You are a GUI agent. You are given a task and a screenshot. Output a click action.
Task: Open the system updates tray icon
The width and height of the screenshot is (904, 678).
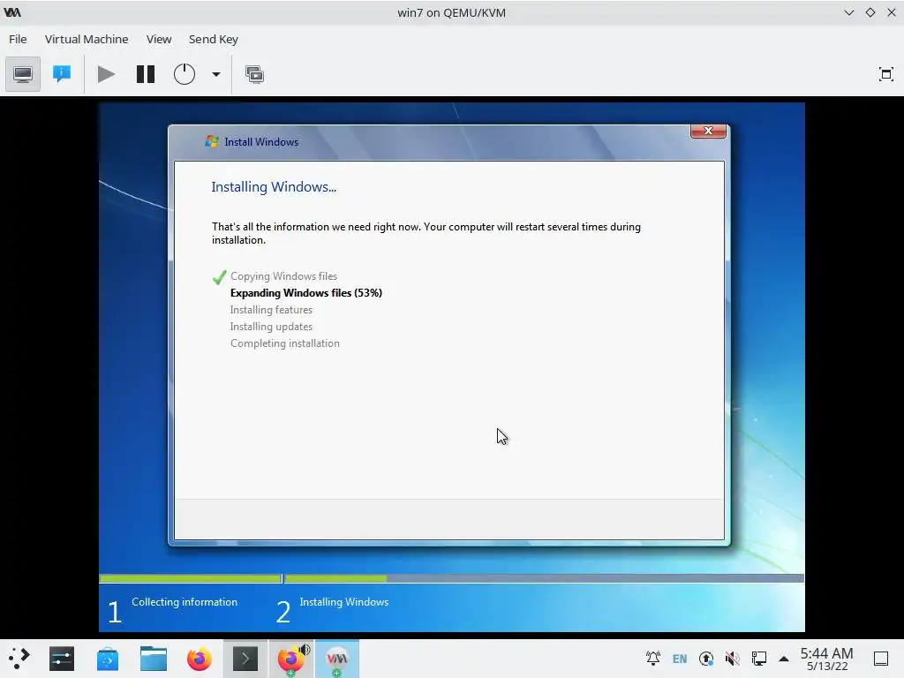(x=706, y=659)
